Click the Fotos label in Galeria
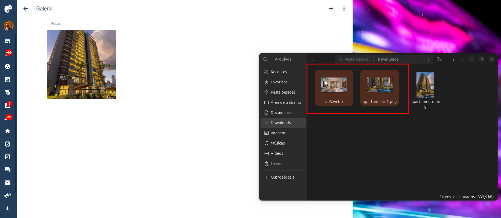This screenshot has width=501, height=218. (56, 24)
